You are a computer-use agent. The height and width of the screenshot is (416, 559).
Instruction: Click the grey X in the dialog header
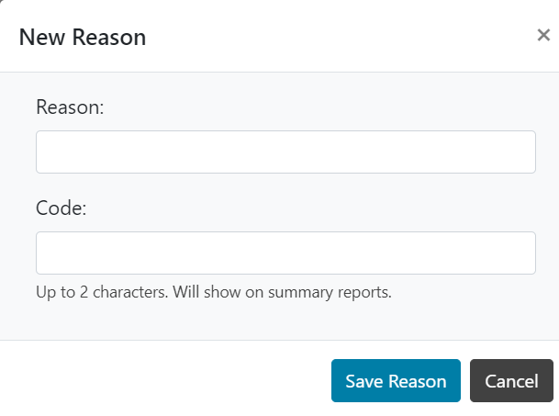tap(543, 35)
